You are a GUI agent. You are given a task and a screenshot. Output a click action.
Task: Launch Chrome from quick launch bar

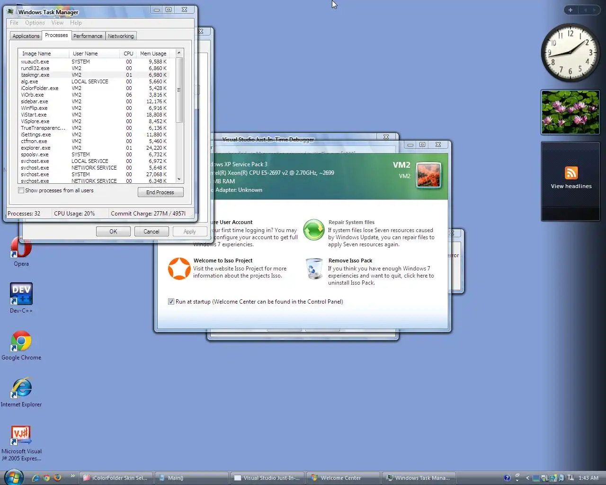coord(46,478)
